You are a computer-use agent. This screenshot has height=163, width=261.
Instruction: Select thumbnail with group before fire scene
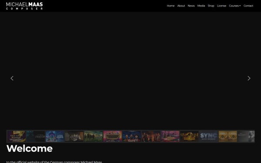(x=151, y=136)
